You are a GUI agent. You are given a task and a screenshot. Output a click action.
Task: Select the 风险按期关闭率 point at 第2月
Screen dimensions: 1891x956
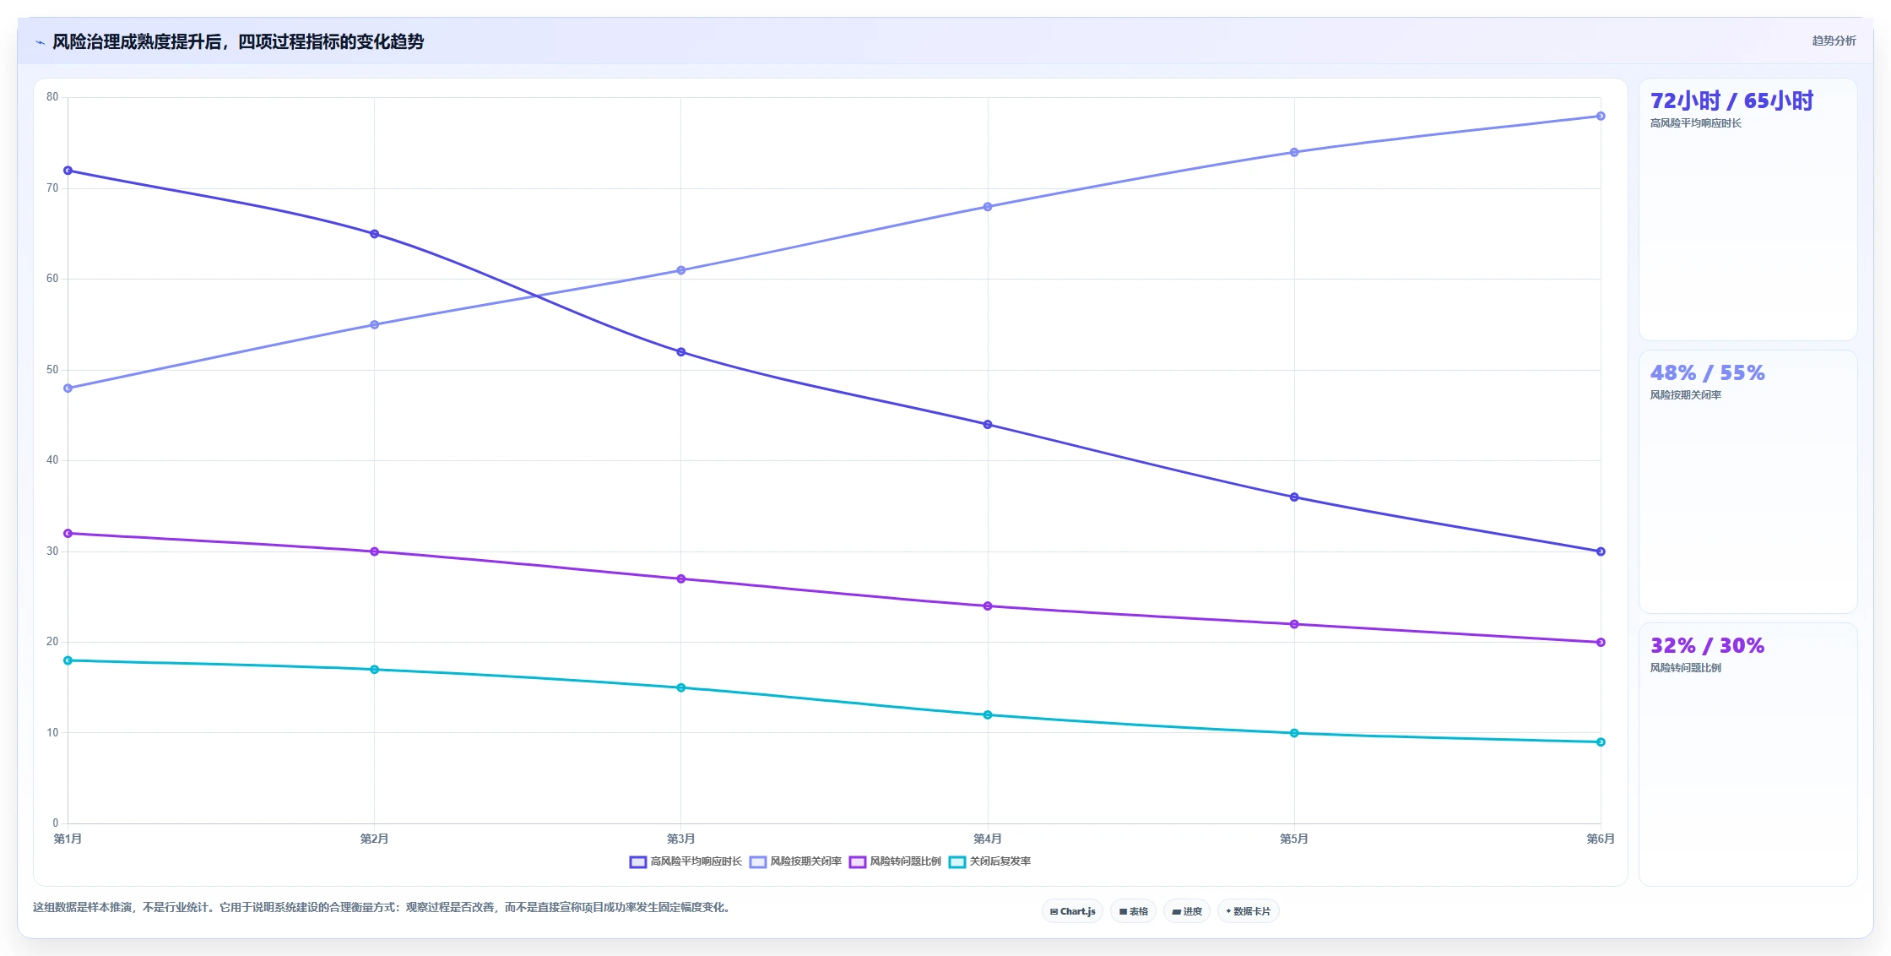tap(375, 325)
